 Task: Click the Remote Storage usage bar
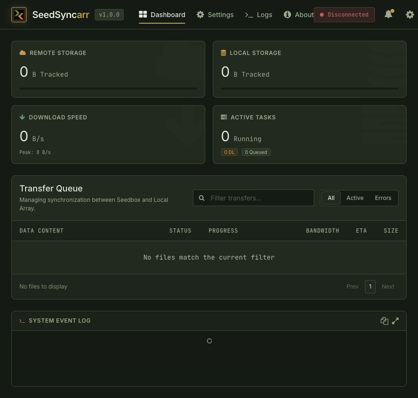click(108, 89)
